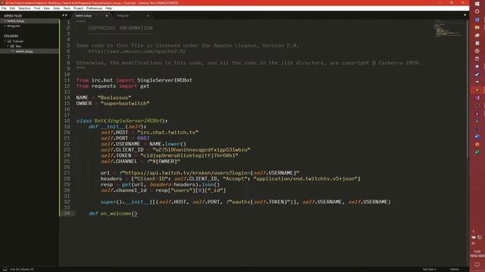Screen dimensions: 485x272
Task: Open Cortana search circle on taskbar
Action: click(x=477, y=11)
